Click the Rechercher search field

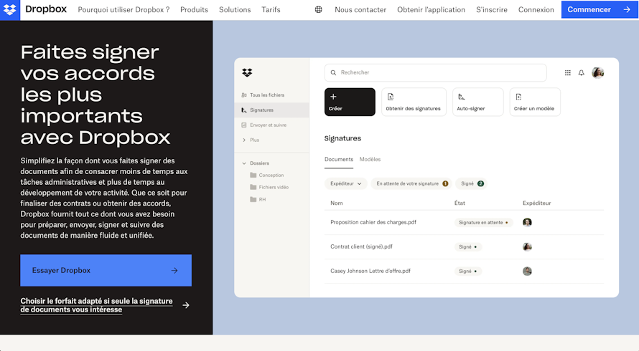(435, 72)
